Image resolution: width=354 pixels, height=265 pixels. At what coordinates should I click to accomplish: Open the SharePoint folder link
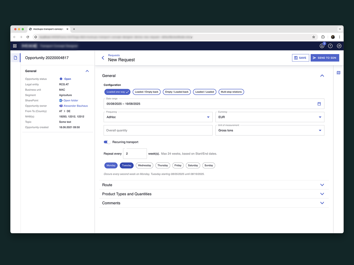point(71,100)
